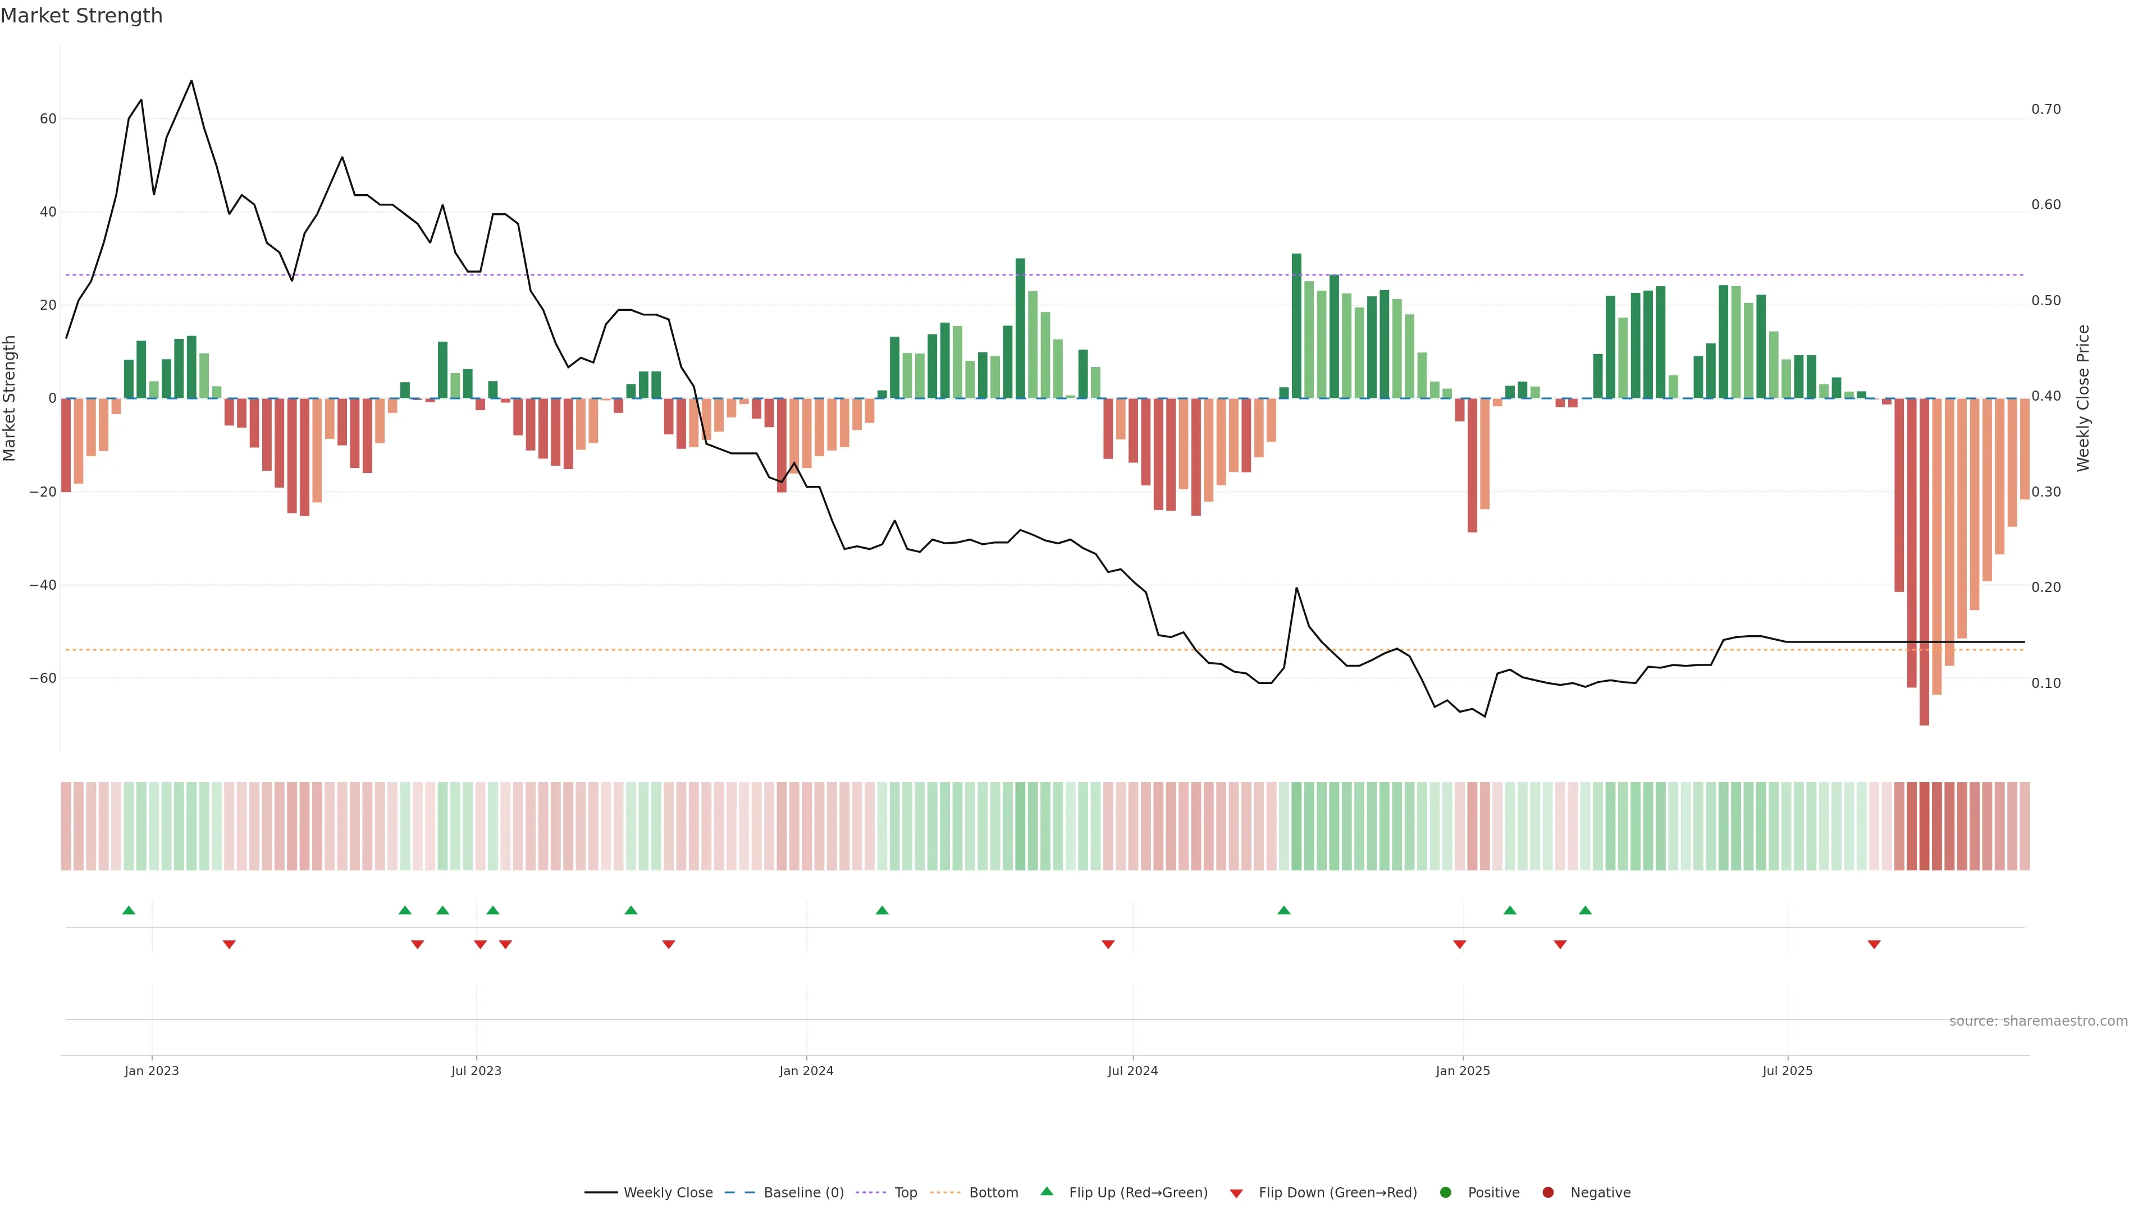
Task: Click Flip Down red triangle legend icon
Action: pos(1236,1193)
